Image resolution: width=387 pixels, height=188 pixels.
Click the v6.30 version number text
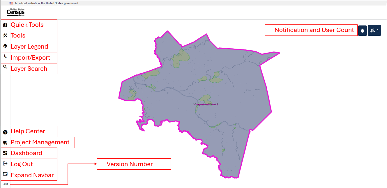5,184
